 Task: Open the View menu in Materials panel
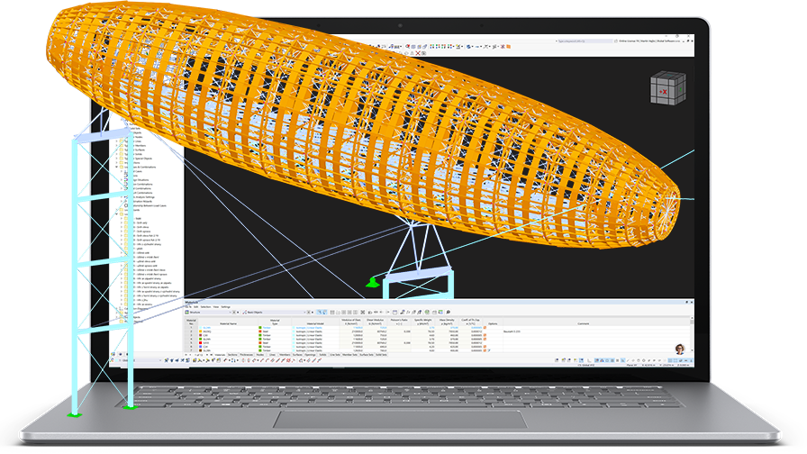216,307
